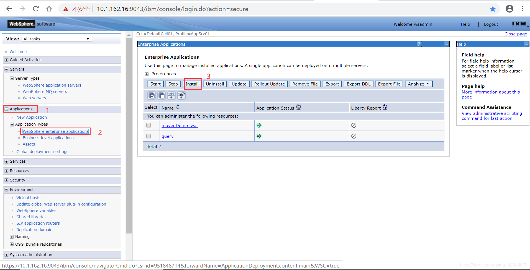
Task: Click Logout in the header
Action: (491, 24)
